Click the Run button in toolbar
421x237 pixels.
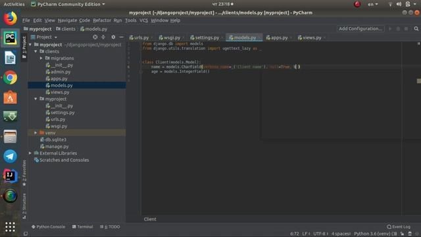pos(390,29)
